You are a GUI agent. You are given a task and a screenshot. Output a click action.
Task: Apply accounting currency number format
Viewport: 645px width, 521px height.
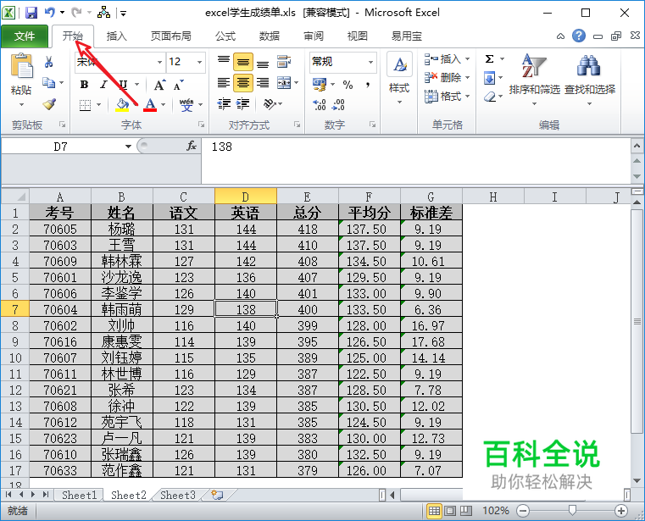coord(320,85)
